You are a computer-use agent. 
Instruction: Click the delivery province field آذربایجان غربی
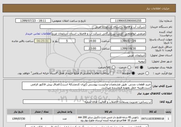128,55
